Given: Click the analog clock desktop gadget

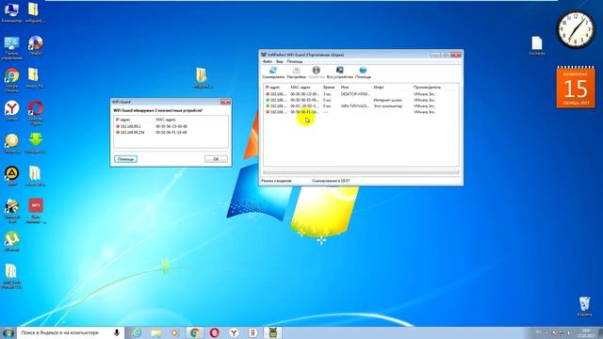Looking at the screenshot, I should click(576, 29).
